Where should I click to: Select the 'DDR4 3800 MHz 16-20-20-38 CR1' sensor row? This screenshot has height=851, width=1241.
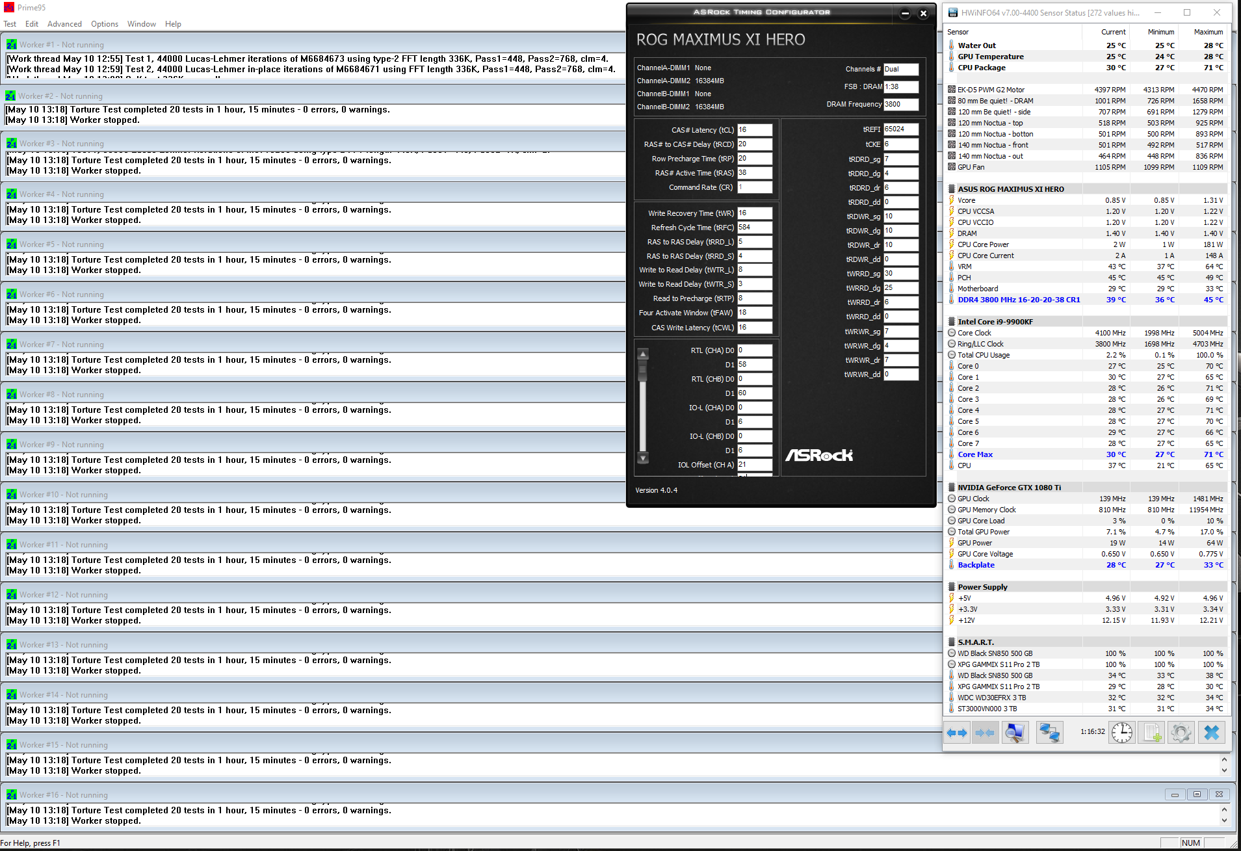(1086, 300)
